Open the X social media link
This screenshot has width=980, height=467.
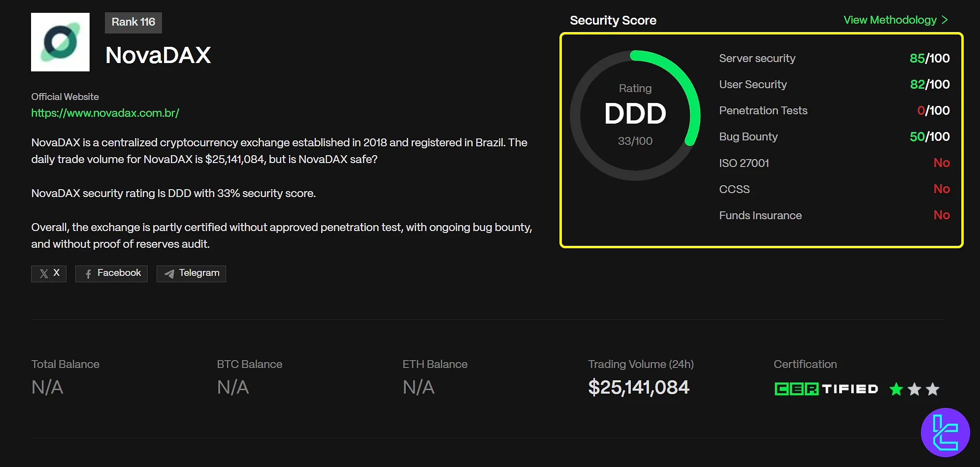(x=49, y=273)
